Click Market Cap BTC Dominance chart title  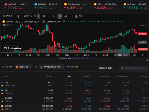pyautogui.click(x=33, y=22)
